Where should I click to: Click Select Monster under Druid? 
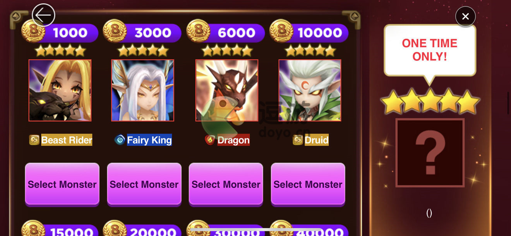coord(308,184)
